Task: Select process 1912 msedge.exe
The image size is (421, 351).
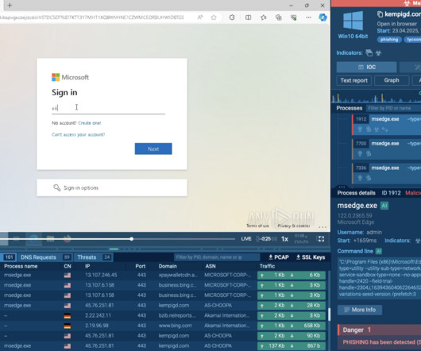Action: coord(387,125)
